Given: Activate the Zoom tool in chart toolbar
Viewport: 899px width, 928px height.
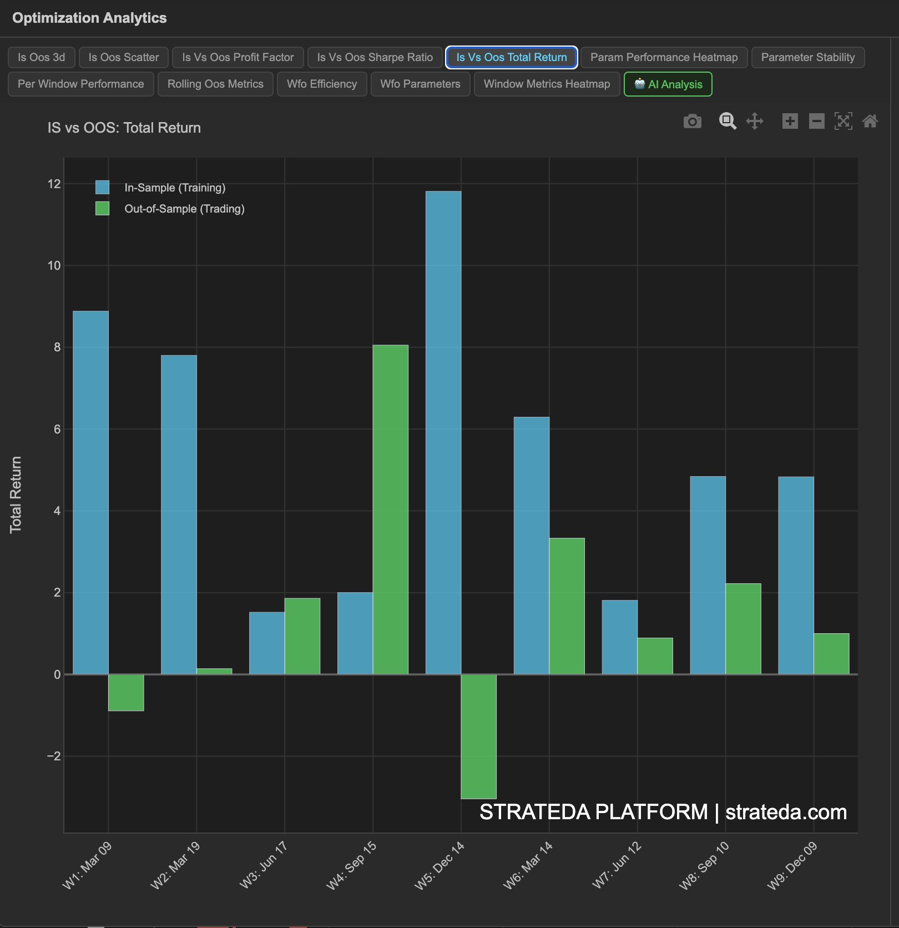Looking at the screenshot, I should tap(728, 121).
